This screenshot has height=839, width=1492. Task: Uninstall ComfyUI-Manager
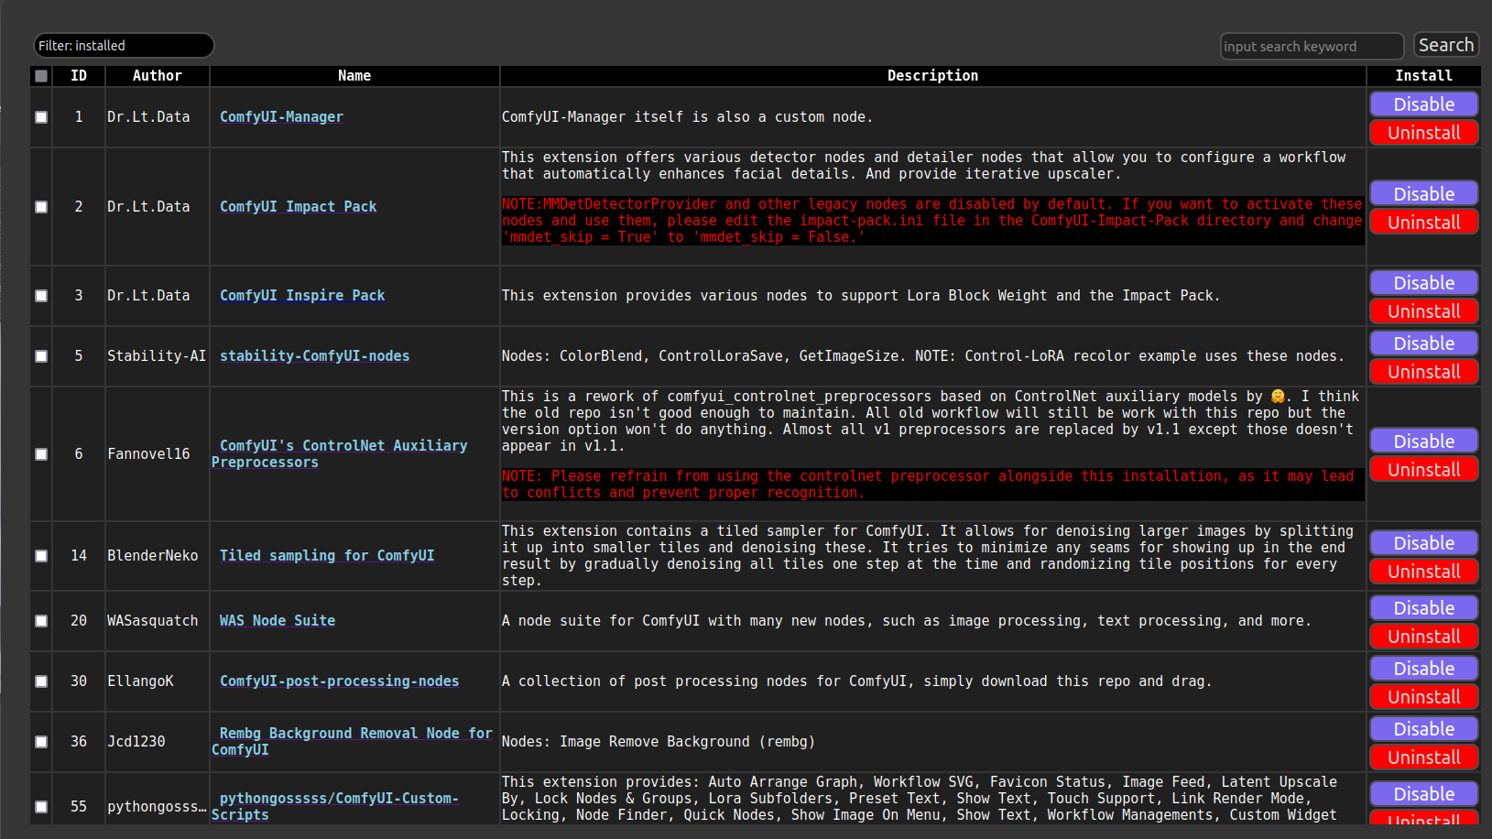[x=1424, y=133]
